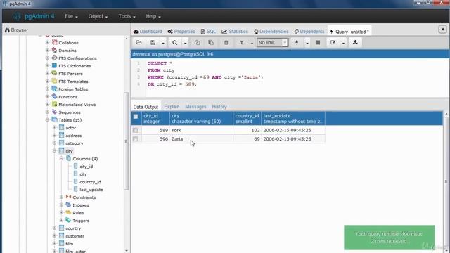Open the No limit rows dropdown

click(x=272, y=43)
